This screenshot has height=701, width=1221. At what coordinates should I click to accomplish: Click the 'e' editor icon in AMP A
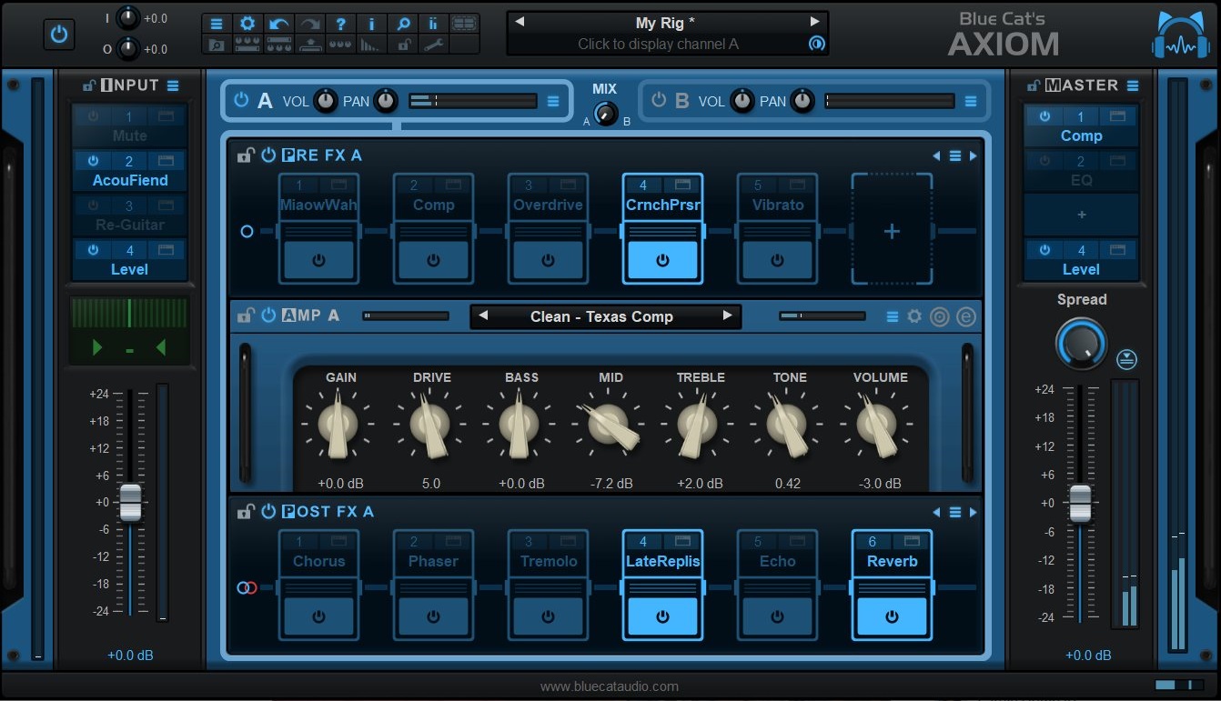[x=966, y=316]
